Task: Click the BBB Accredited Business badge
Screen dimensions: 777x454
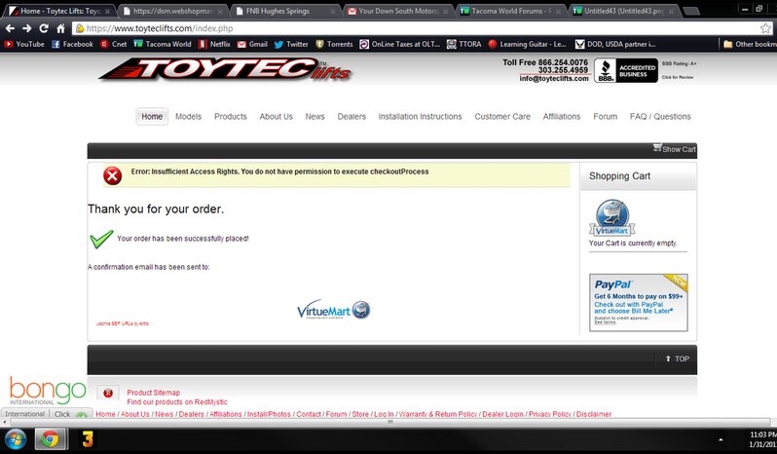Action: click(x=626, y=70)
